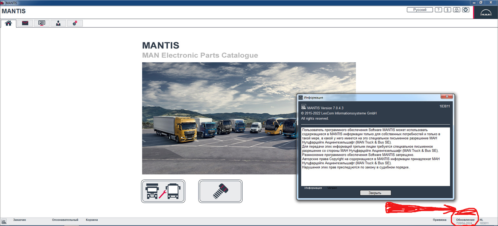This screenshot has height=226, width=498.
Task: Open the Русский language selector
Action: 420,10
